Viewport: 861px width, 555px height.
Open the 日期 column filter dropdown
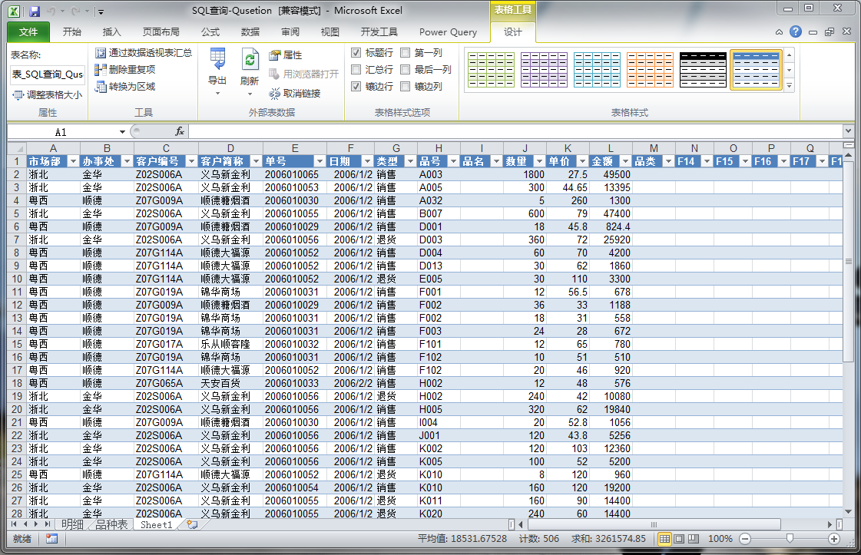tap(367, 161)
